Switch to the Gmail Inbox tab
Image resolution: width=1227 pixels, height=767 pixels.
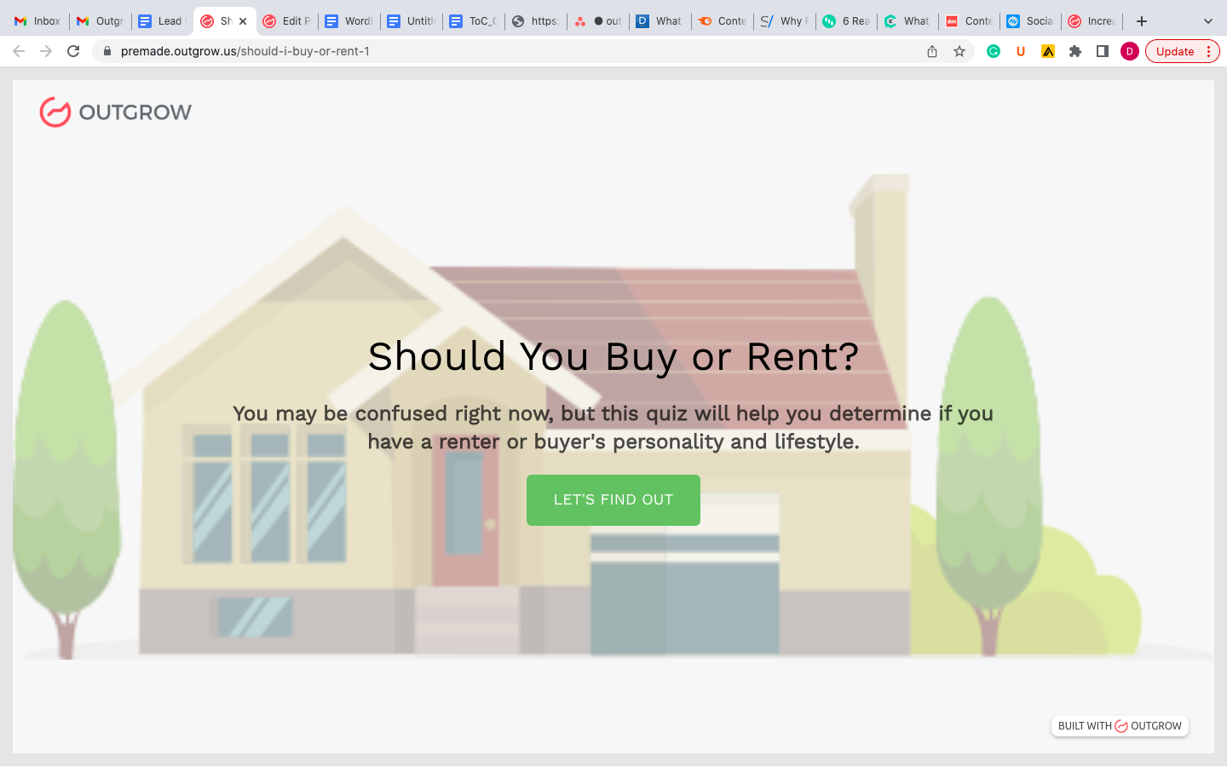[38, 21]
